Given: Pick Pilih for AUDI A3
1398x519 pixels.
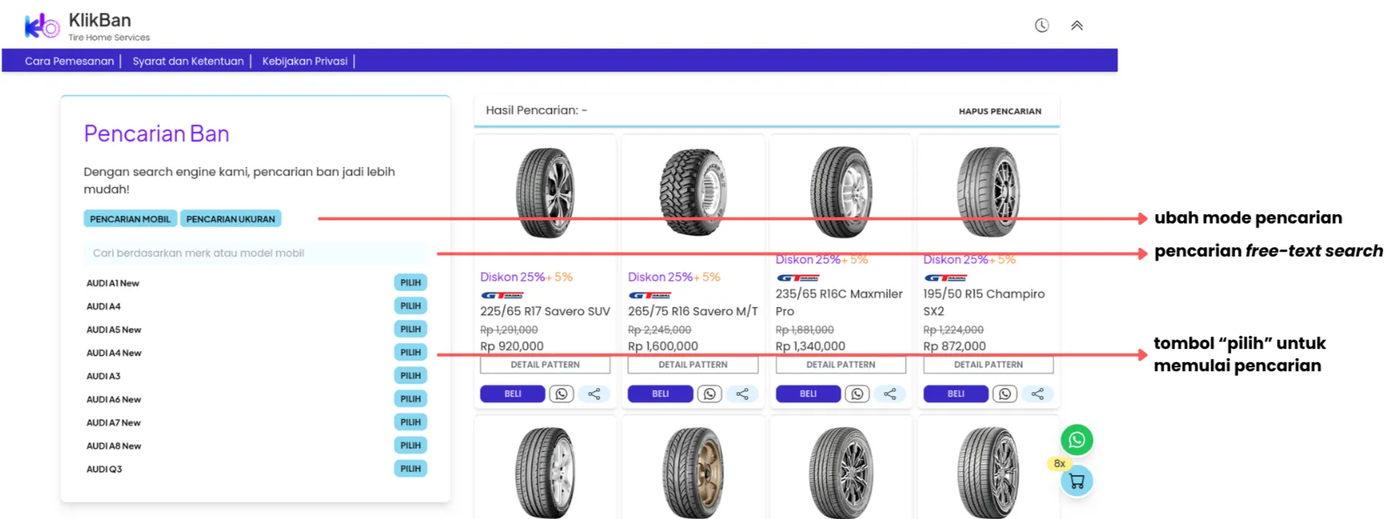Looking at the screenshot, I should click(x=410, y=375).
